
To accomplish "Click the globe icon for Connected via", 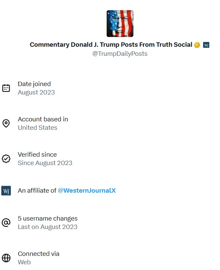I will click(x=6, y=258).
